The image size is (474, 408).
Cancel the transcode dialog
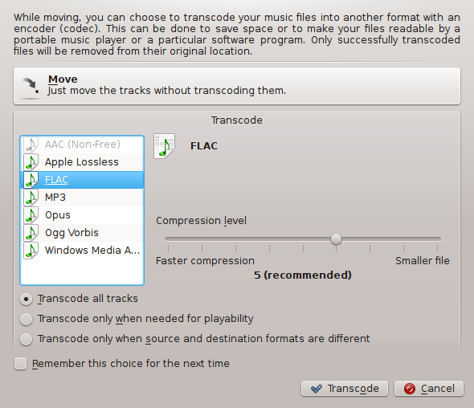click(x=429, y=389)
